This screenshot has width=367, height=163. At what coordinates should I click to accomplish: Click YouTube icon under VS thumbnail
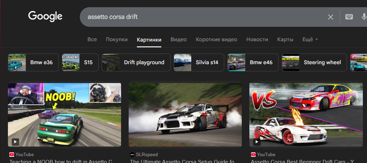tap(253, 155)
